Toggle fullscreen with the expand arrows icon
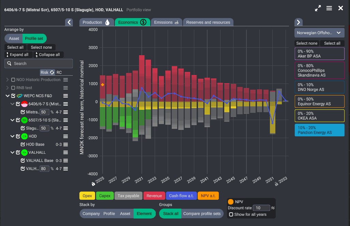 click(x=318, y=8)
